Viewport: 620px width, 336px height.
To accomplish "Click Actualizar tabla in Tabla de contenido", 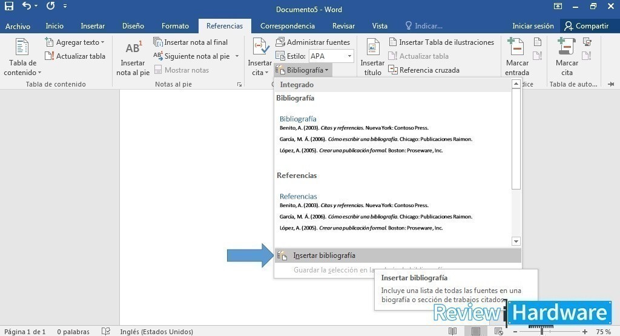I will point(75,56).
